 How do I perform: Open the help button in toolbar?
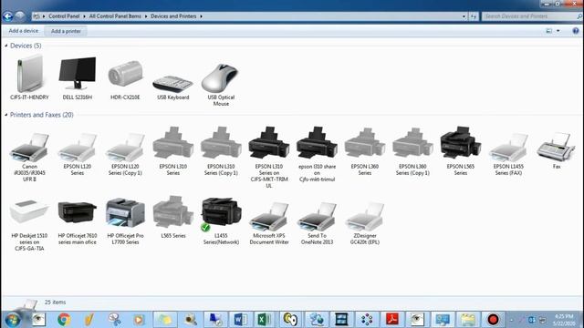point(576,31)
